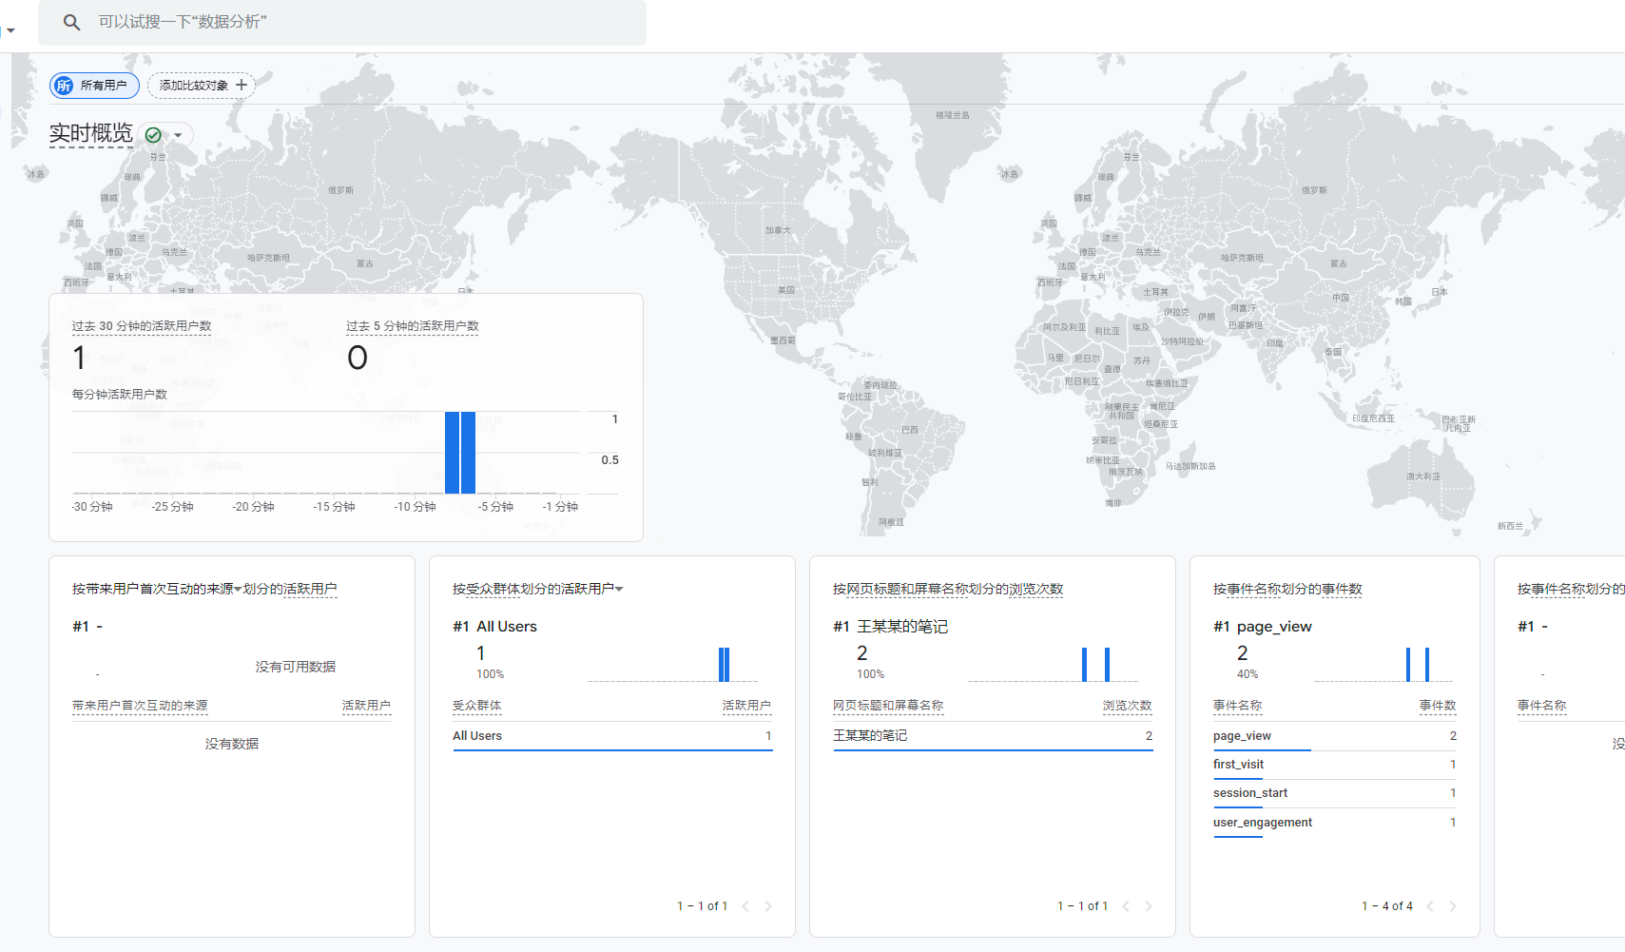
Task: Next page arrow in audience card
Action: pos(768,906)
